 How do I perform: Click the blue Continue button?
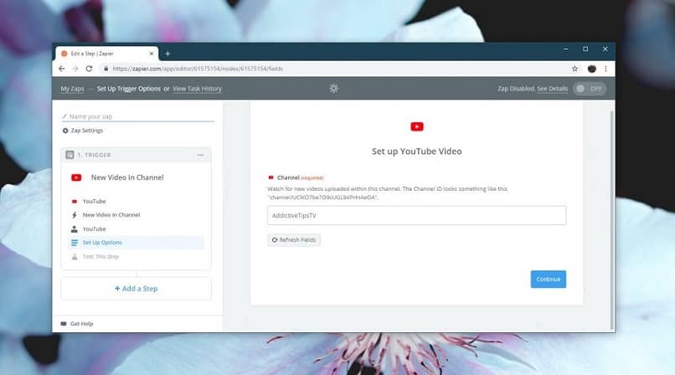click(x=548, y=279)
